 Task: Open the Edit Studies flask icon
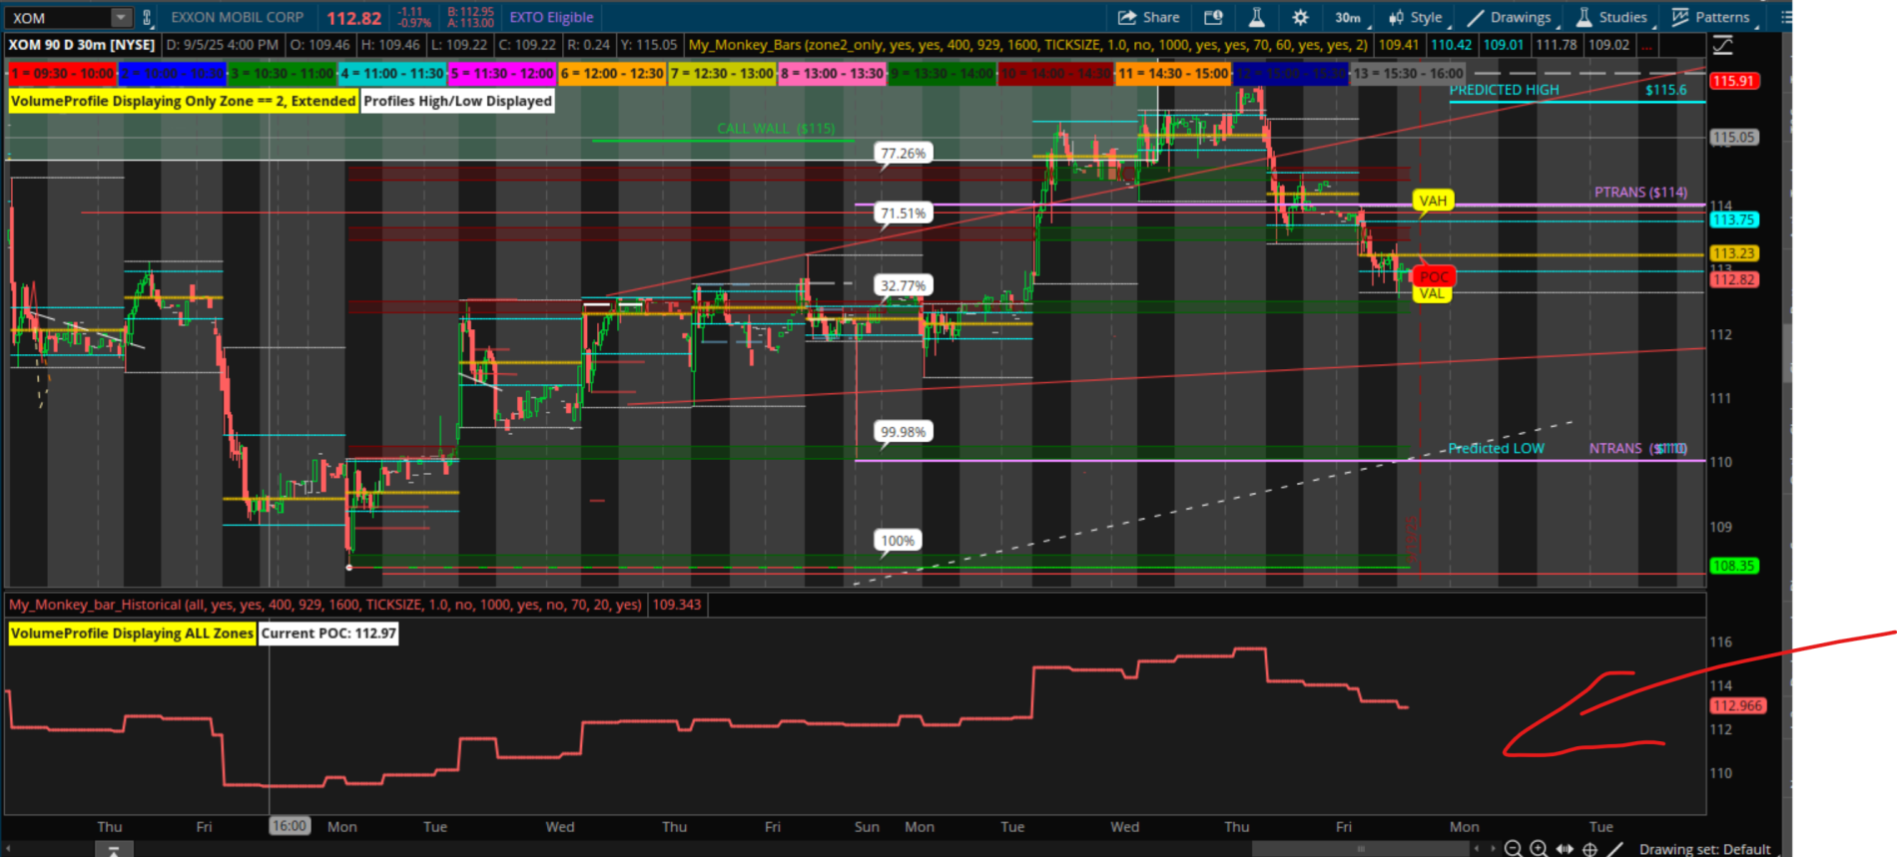(1256, 17)
